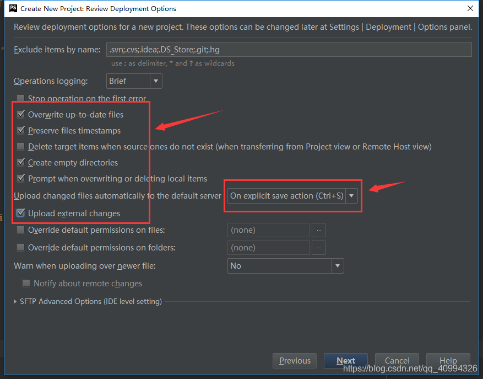Click the wildcards hint text under exclude field
The width and height of the screenshot is (483, 379).
click(x=173, y=63)
